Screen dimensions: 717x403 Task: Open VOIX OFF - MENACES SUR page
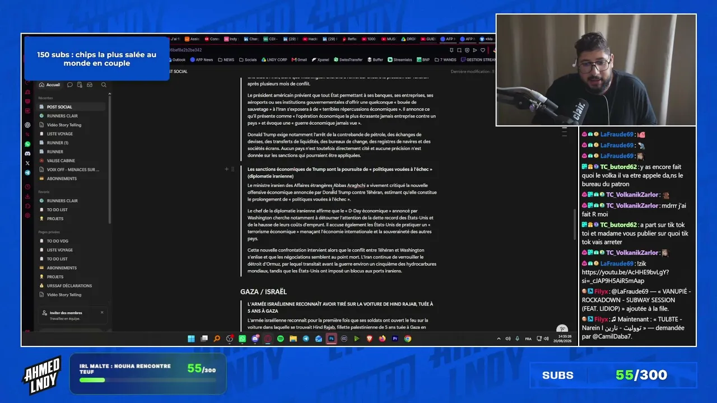[71, 170]
